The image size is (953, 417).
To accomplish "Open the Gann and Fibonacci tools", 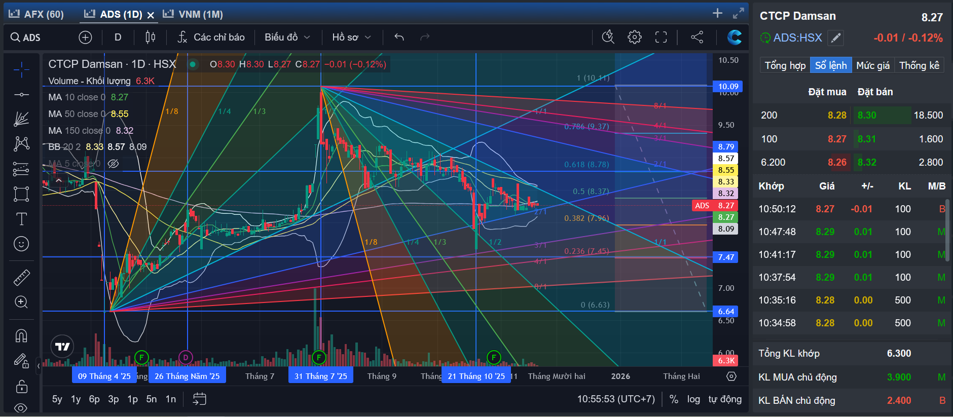I will tap(21, 119).
